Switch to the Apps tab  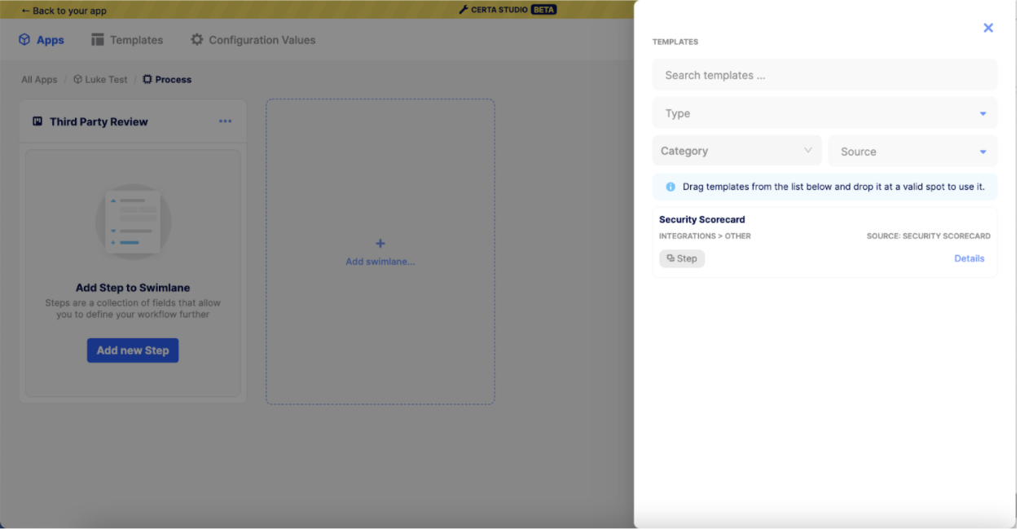42,40
